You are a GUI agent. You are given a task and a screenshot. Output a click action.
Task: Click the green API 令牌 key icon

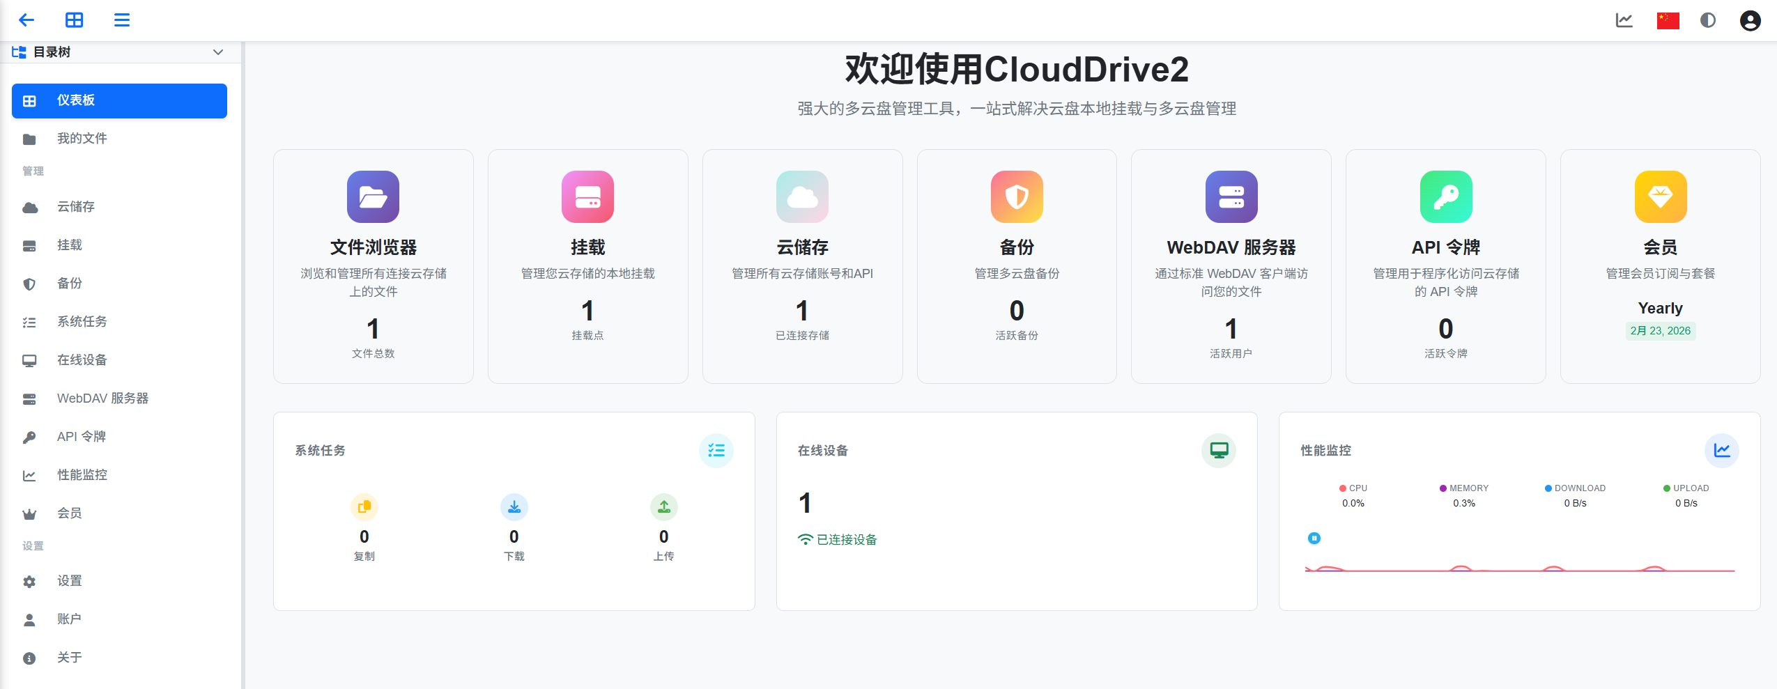(1446, 197)
